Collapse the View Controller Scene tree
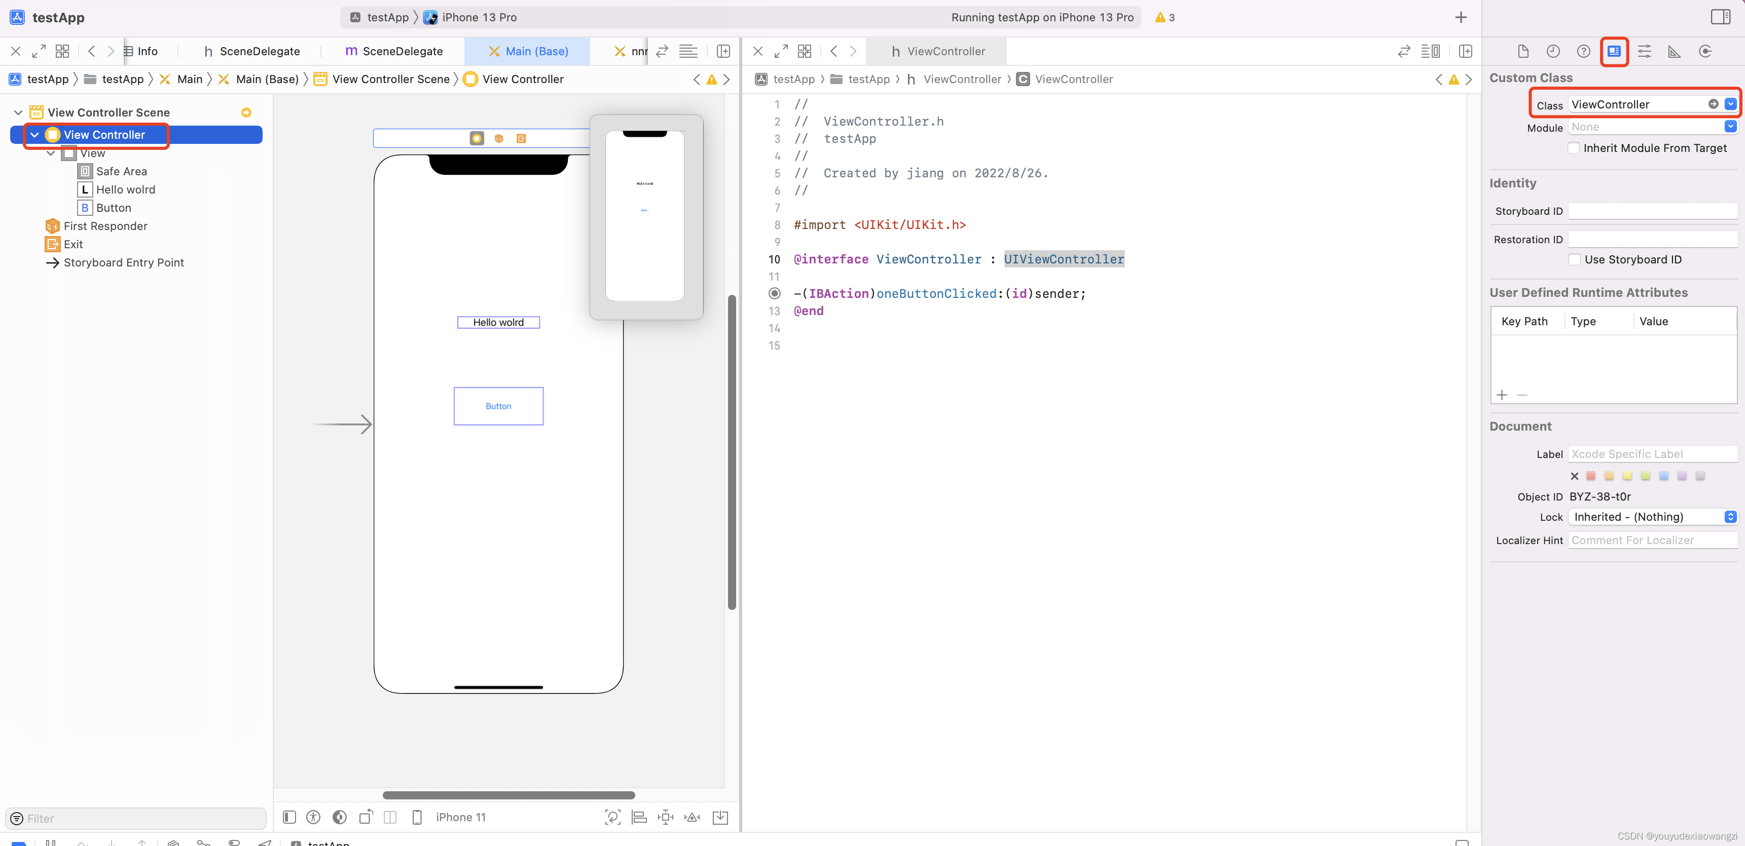 (18, 112)
